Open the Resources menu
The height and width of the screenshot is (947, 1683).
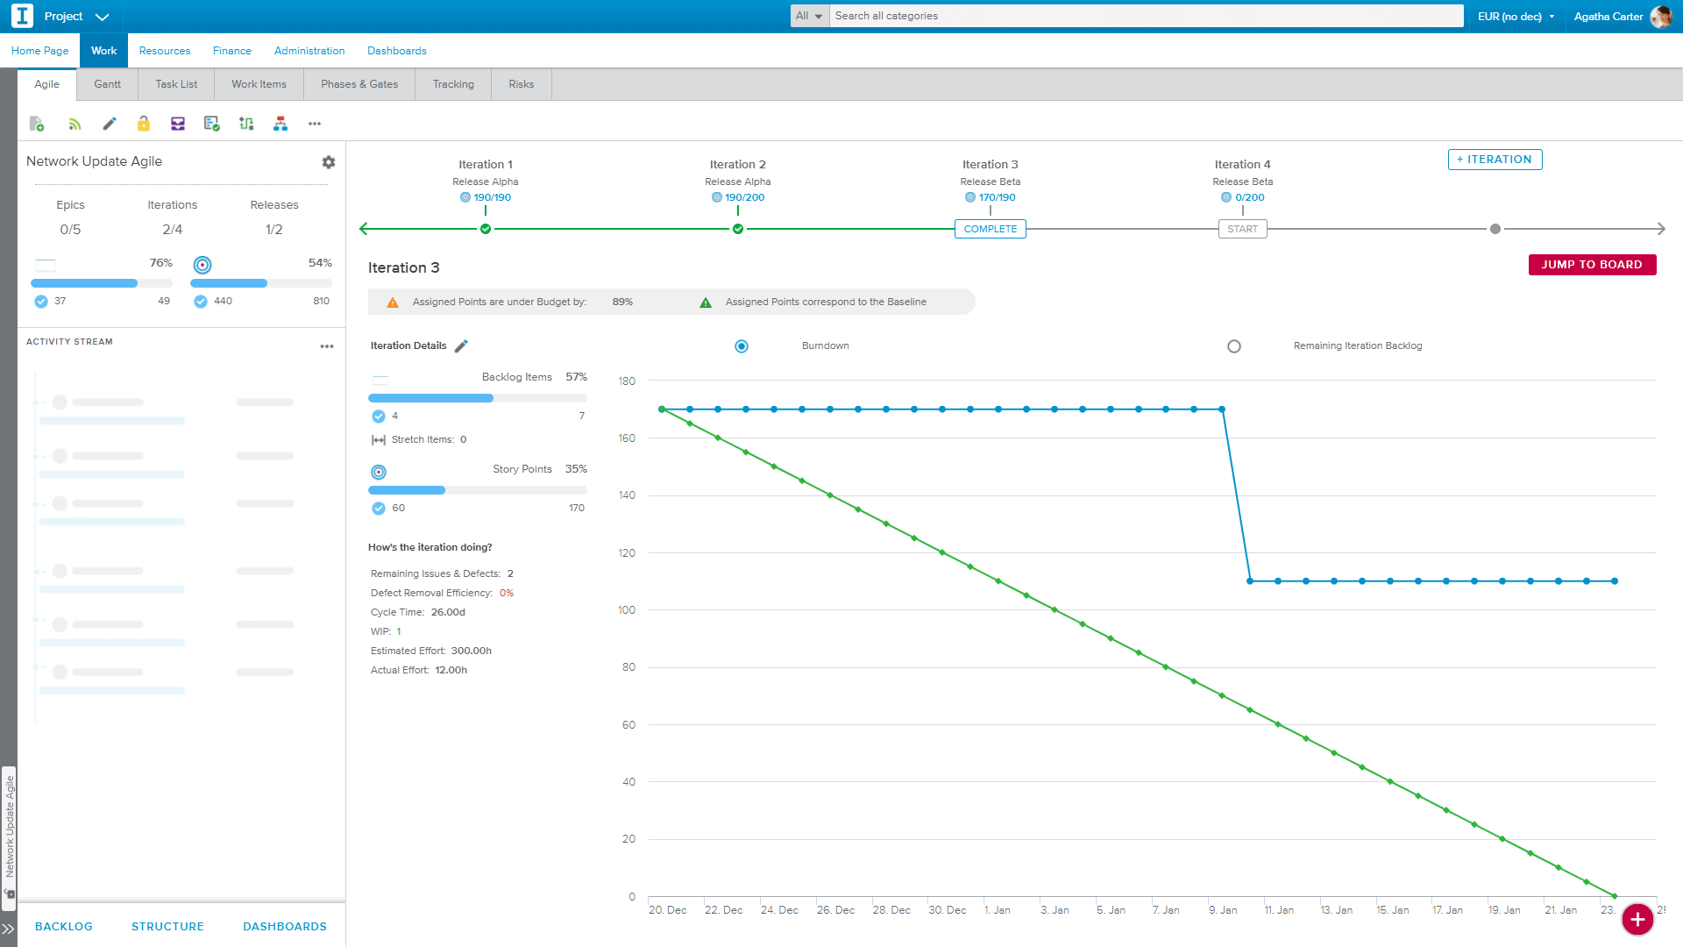165,51
